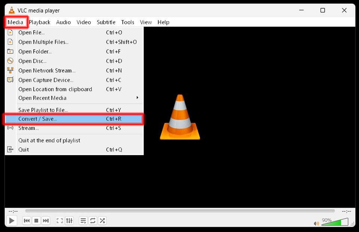Click the Open Disc icon
Image resolution: width=359 pixels, height=232 pixels.
tap(10, 61)
